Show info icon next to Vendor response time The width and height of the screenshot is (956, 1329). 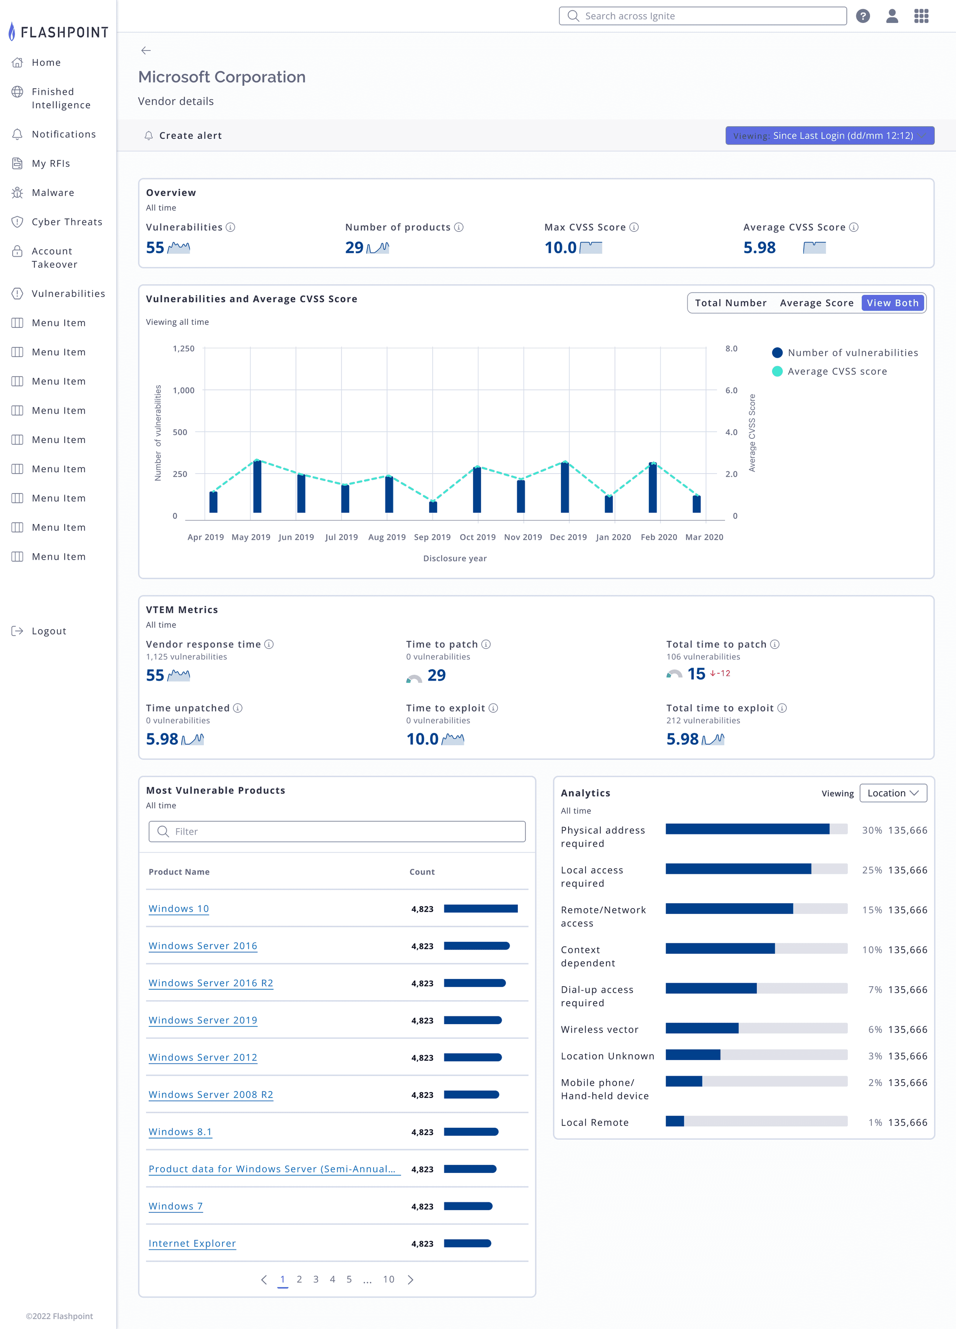click(269, 645)
